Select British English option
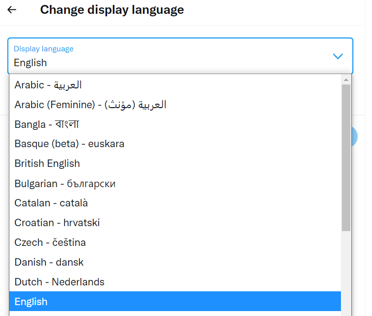The width and height of the screenshot is (372, 316). [x=175, y=163]
